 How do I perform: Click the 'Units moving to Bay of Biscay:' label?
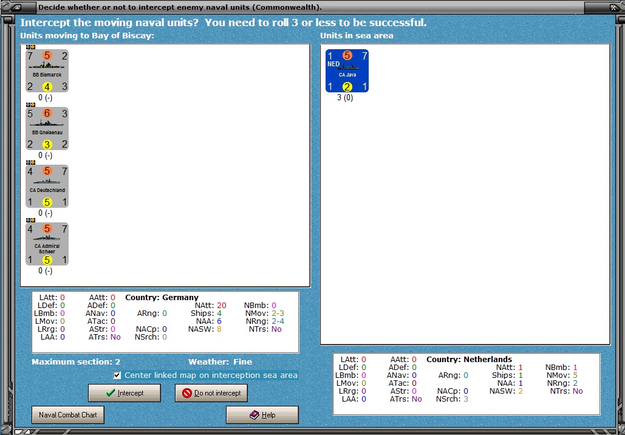click(x=87, y=35)
